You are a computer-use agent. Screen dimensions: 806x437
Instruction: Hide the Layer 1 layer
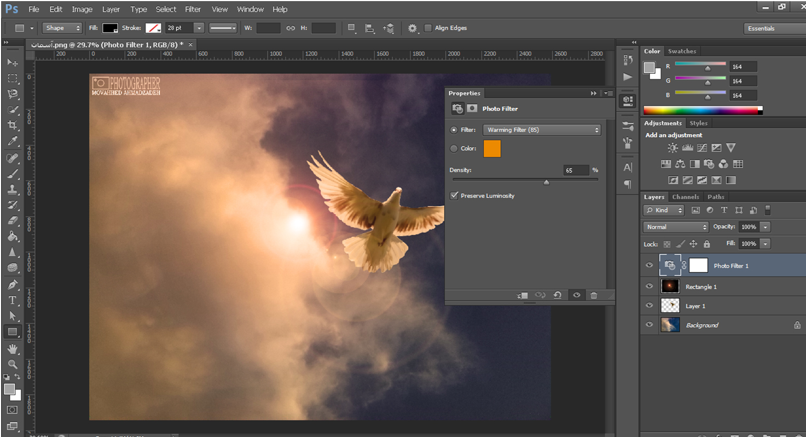tap(650, 305)
